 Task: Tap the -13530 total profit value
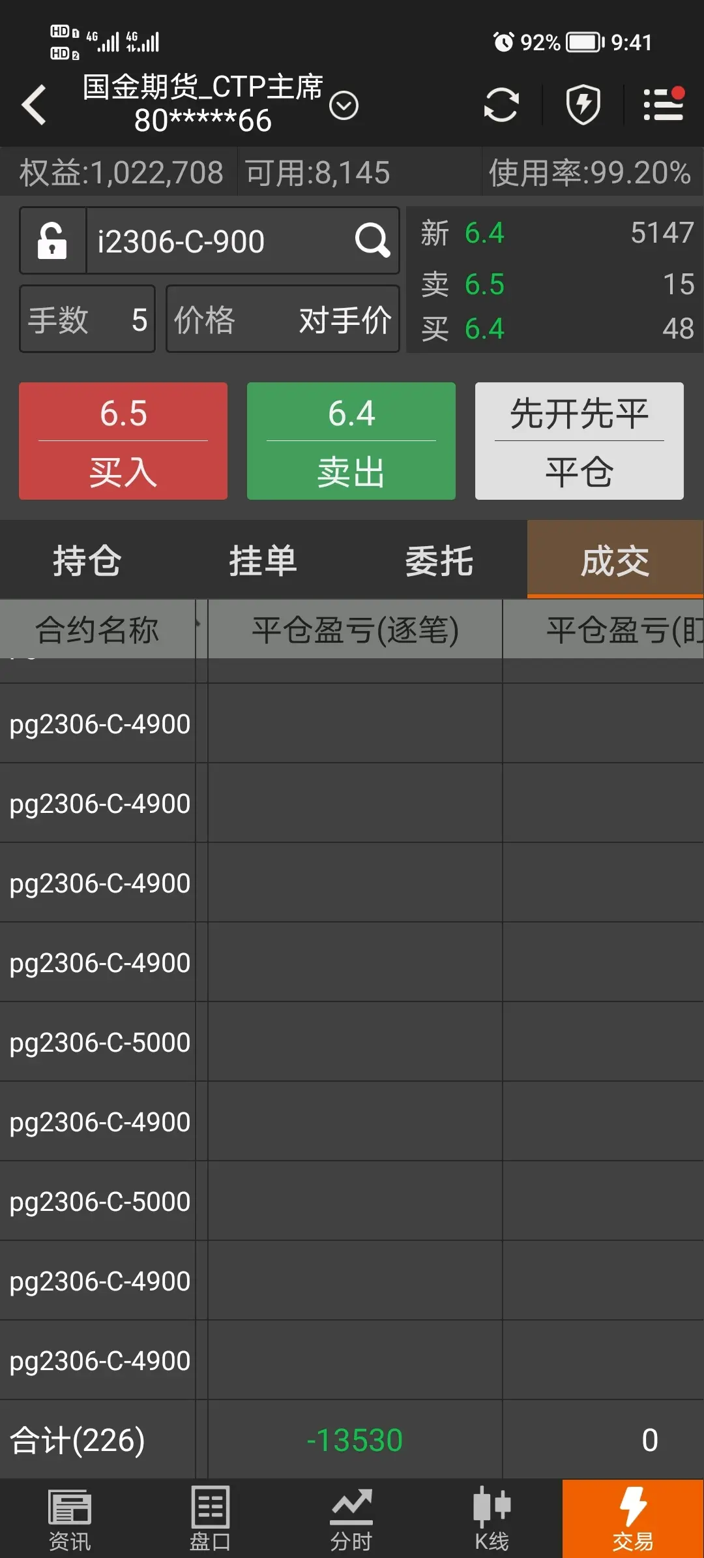355,1440
